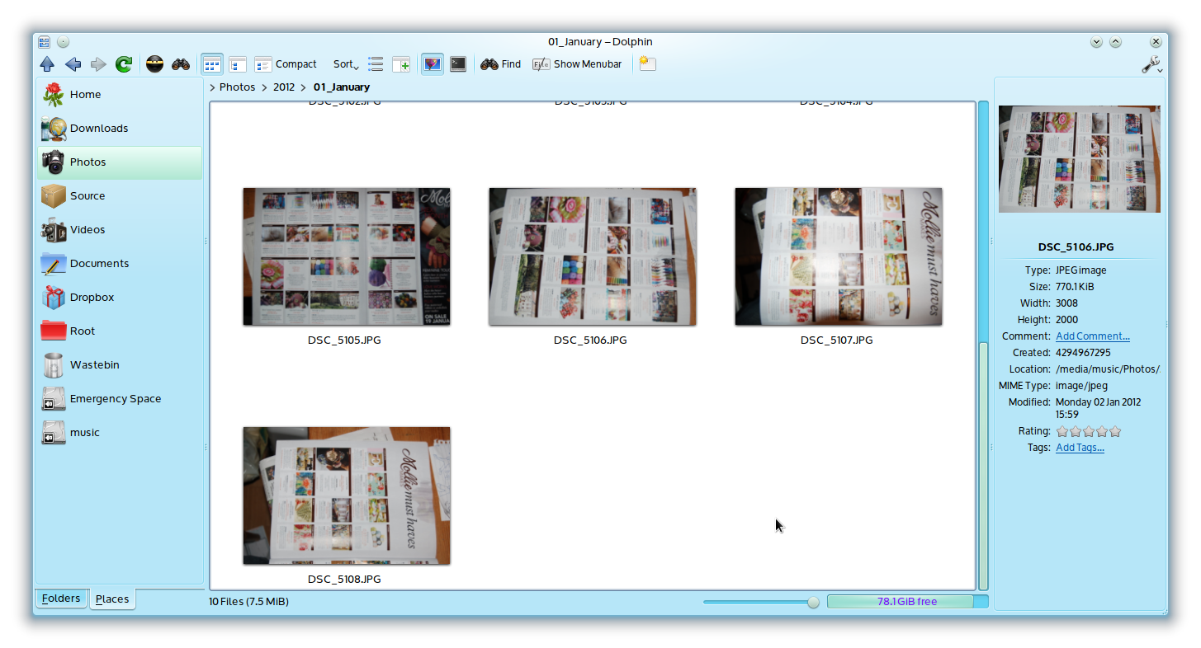Open the music drive
Image resolution: width=1201 pixels, height=648 pixels.
pyautogui.click(x=120, y=433)
